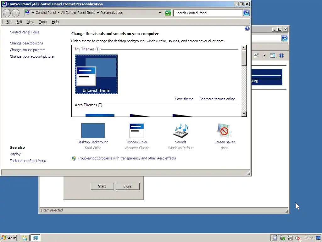322x242 pixels.
Task: Click the Save theme link
Action: pos(184,99)
